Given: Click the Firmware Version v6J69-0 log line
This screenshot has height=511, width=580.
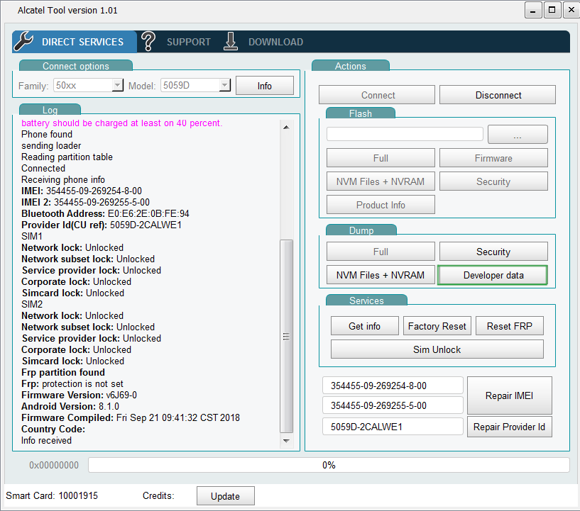Looking at the screenshot, I should tap(80, 395).
